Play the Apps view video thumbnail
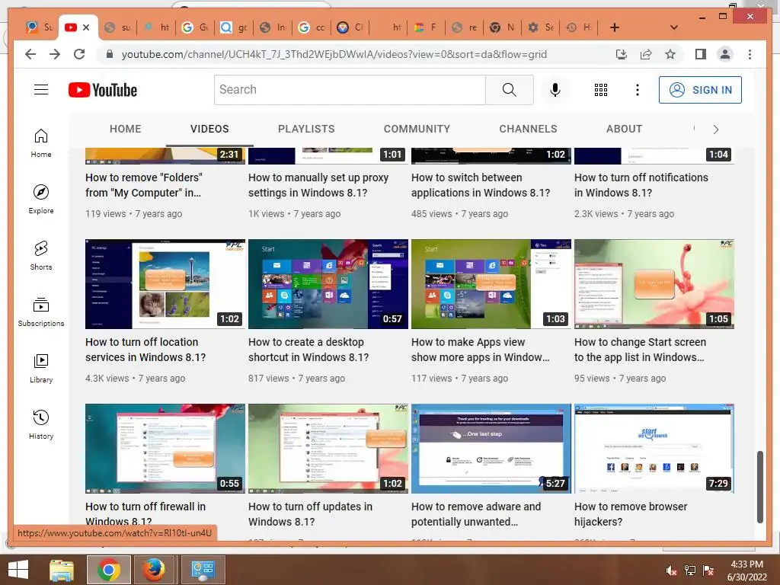Image resolution: width=780 pixels, height=585 pixels. click(491, 284)
